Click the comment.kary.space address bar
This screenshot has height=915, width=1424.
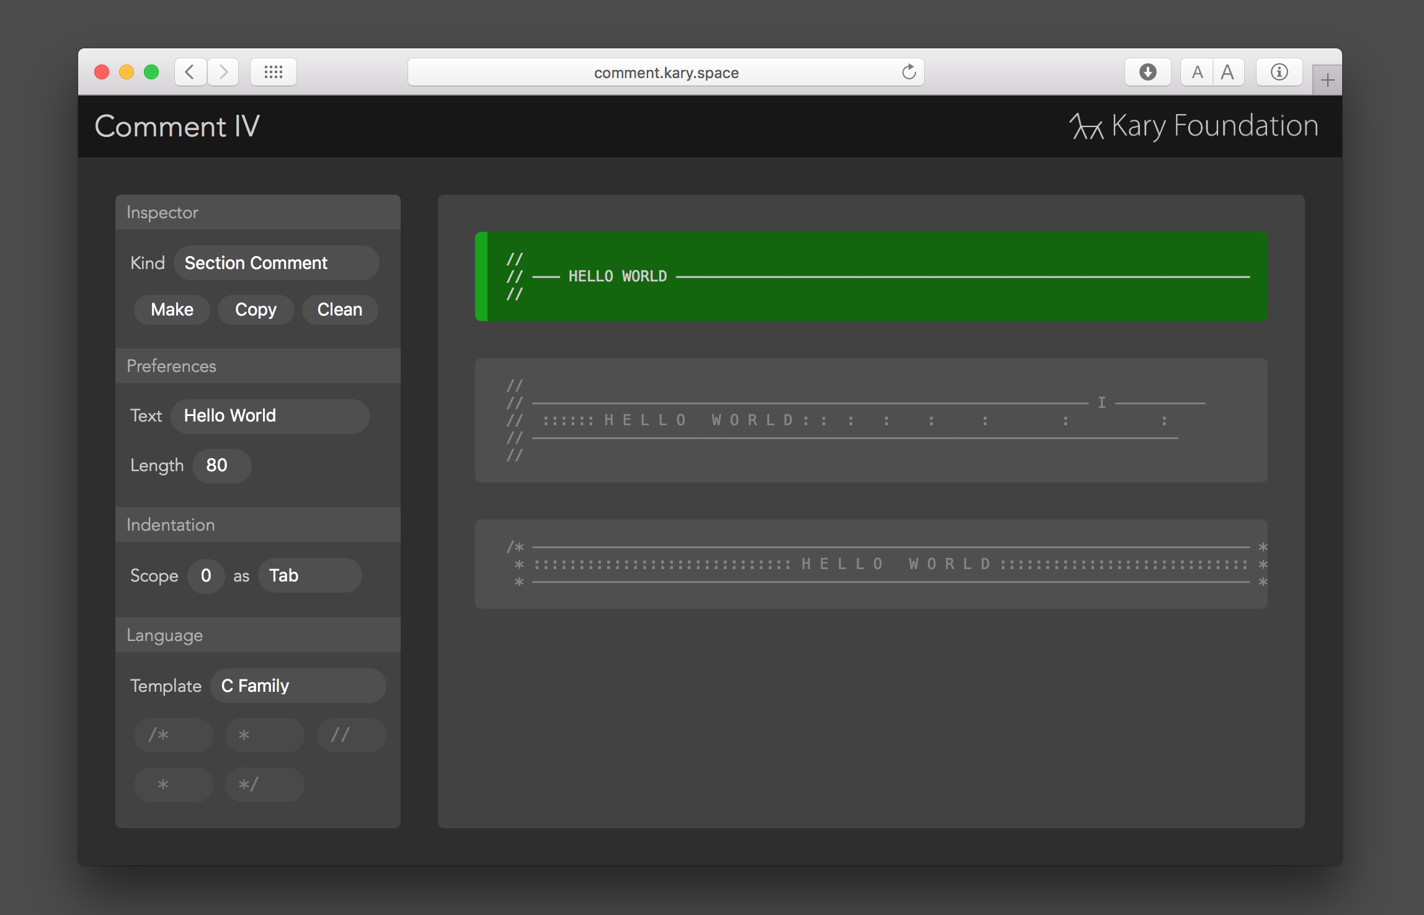point(666,73)
